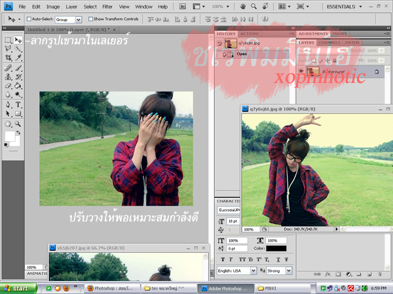Click the Windows start button
The image size is (393, 294).
point(18,288)
